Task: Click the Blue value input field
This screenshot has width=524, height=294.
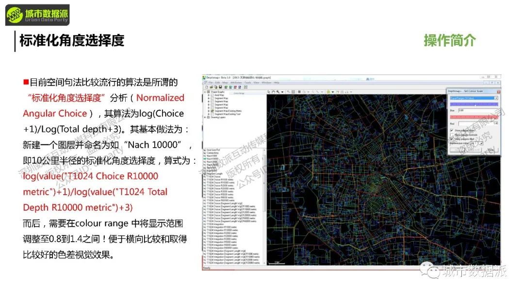Action: 478,110
